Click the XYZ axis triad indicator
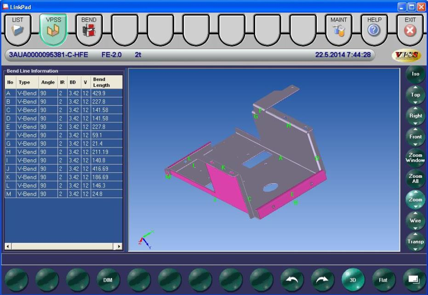The width and height of the screenshot is (428, 295). (146, 239)
